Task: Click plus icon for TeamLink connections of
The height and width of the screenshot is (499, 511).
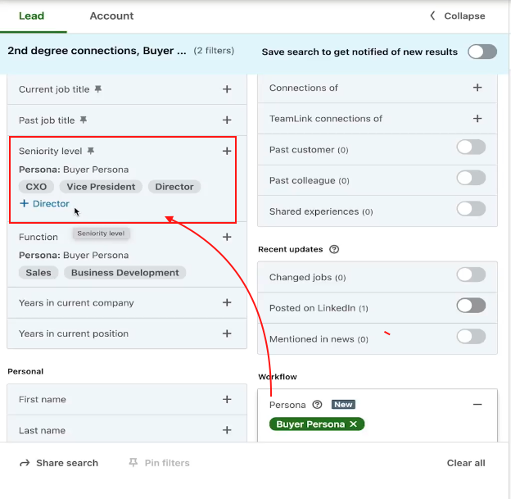Action: 477,119
